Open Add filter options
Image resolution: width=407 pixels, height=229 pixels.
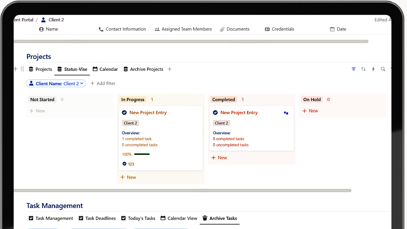pyautogui.click(x=103, y=83)
